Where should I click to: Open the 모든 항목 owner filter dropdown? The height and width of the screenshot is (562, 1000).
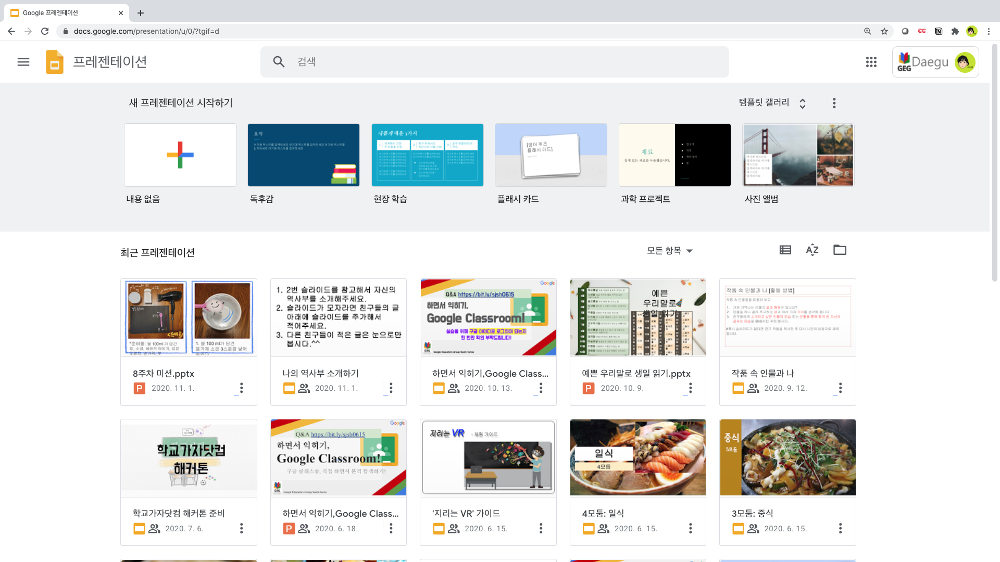(670, 251)
